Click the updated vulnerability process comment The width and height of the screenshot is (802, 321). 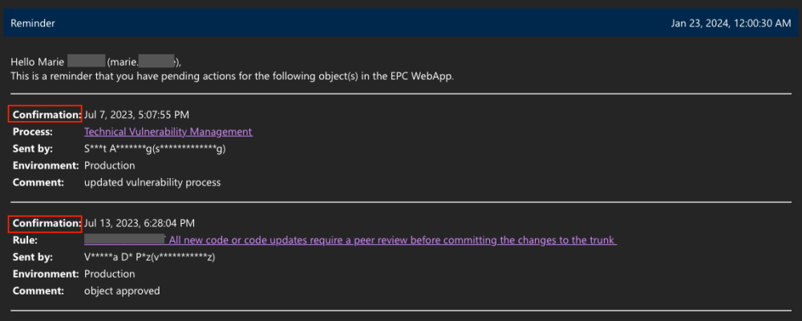152,182
